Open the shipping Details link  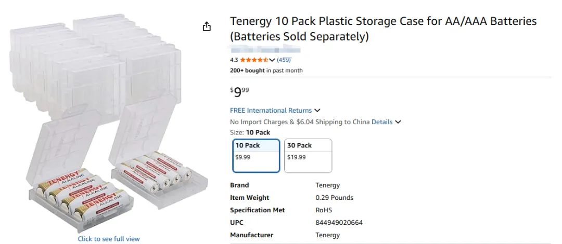coord(382,122)
